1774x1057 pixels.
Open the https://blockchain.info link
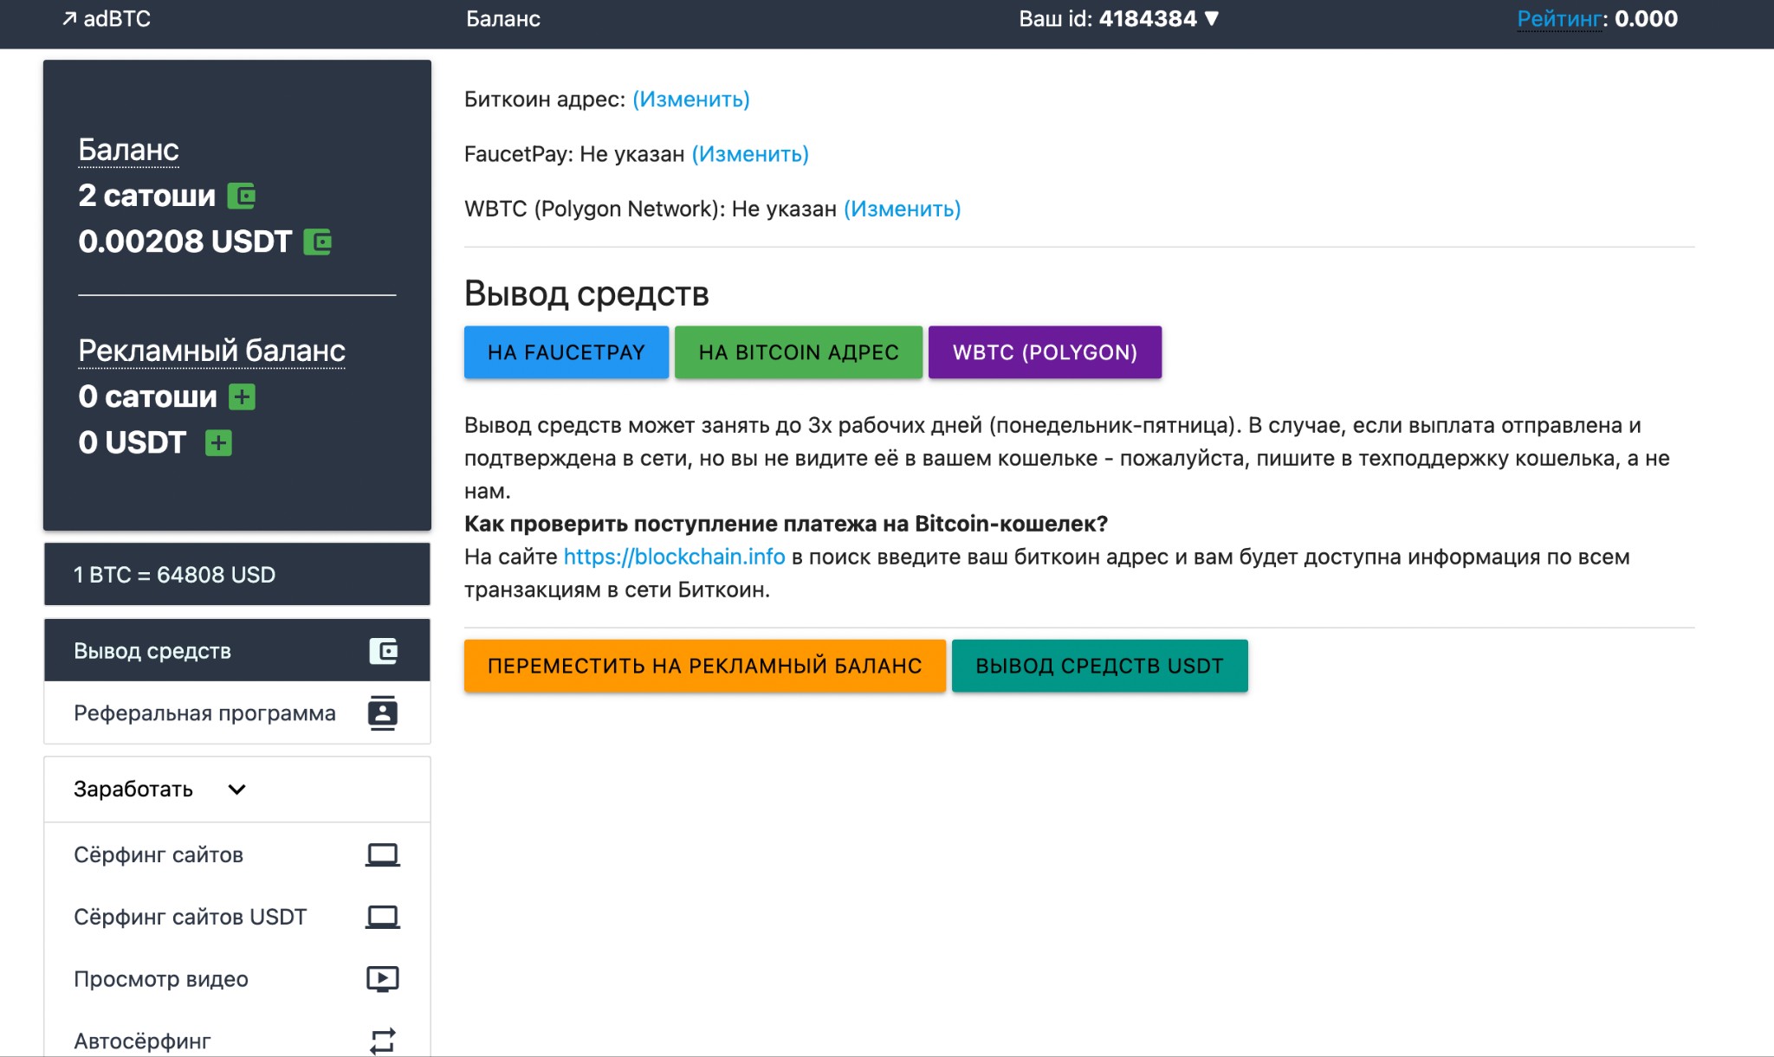click(674, 557)
